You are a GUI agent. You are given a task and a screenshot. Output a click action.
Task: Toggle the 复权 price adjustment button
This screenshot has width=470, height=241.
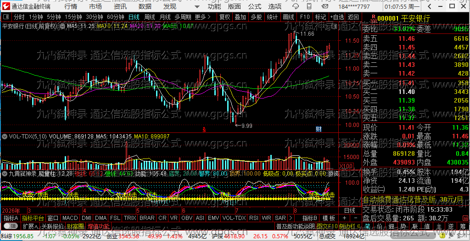click(x=225, y=17)
